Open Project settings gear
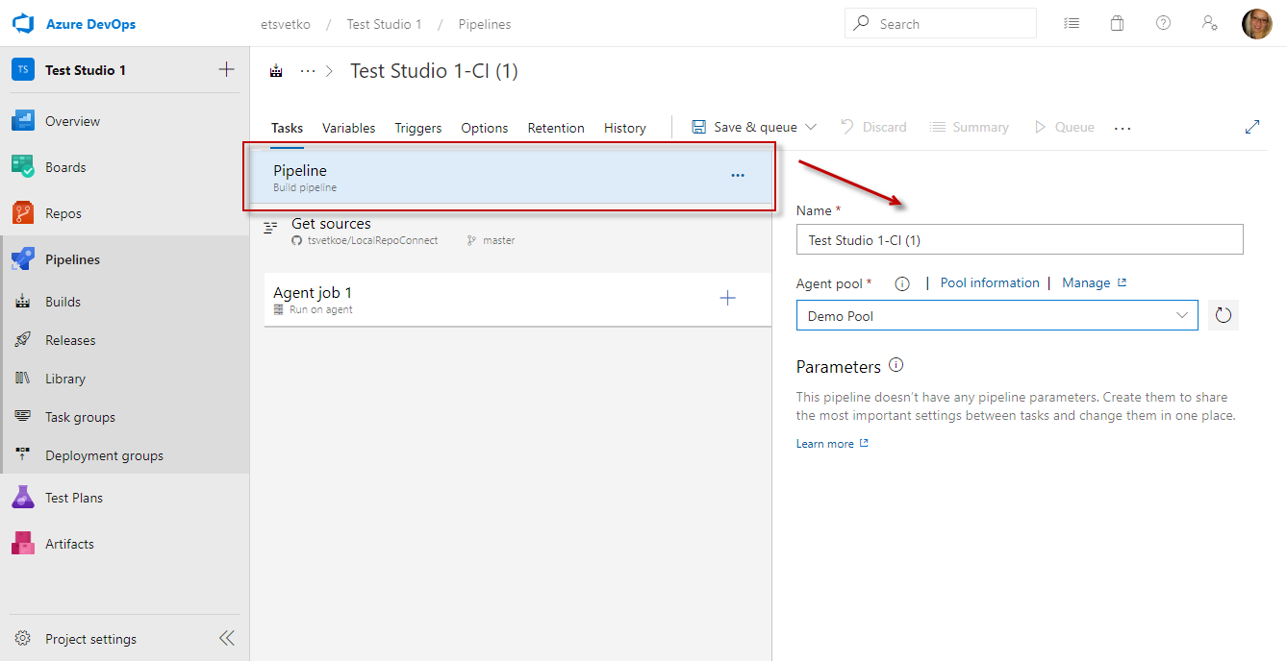1287x661 pixels. 23,639
